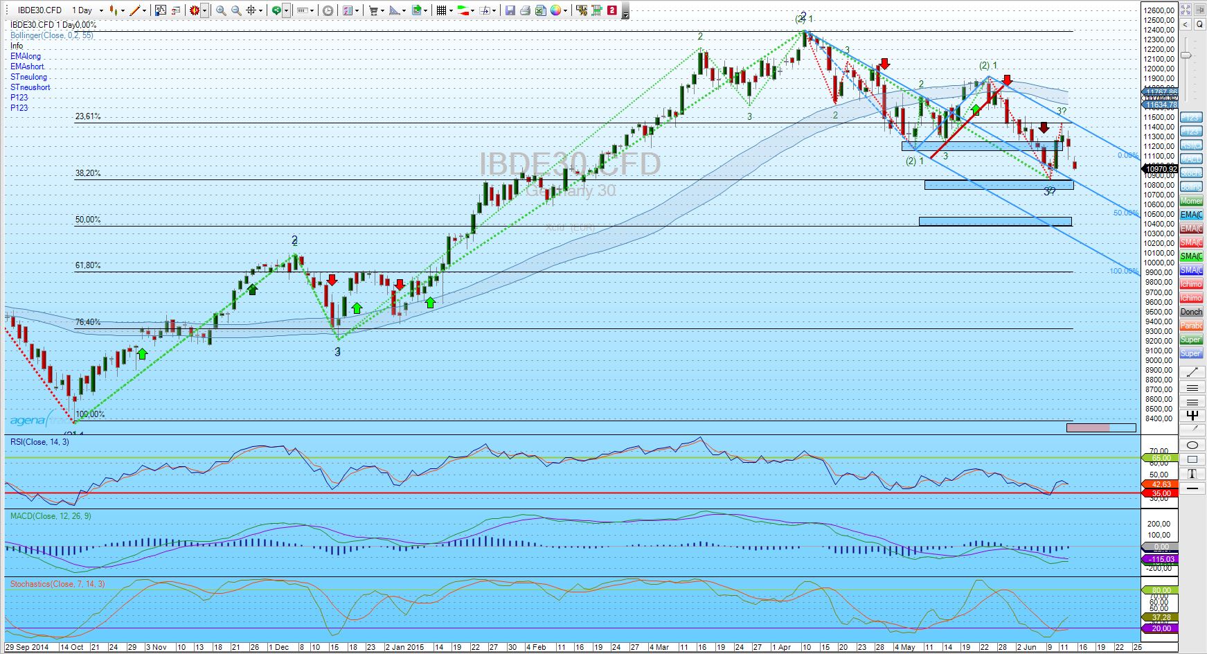Select the Andrews pitchfork drawing tool

point(1192,416)
